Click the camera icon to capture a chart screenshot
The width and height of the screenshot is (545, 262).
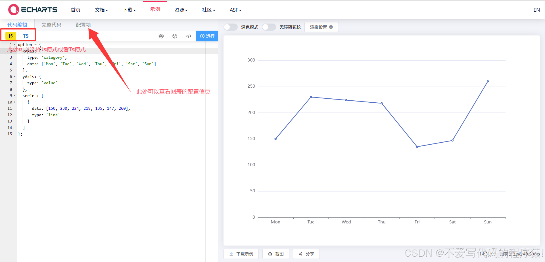(x=270, y=254)
